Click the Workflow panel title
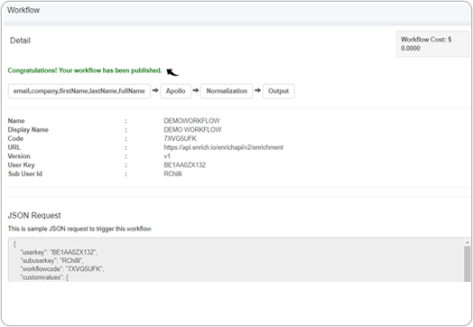Viewport: 473px width, 327px height. point(23,10)
